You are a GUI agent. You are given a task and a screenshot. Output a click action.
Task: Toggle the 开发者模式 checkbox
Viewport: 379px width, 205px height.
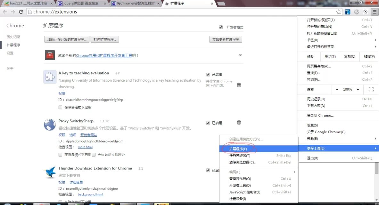pos(221,27)
